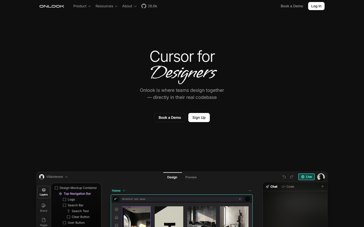The width and height of the screenshot is (364, 227).
Task: Select Design Mockup Container layer
Action: pyautogui.click(x=76, y=188)
